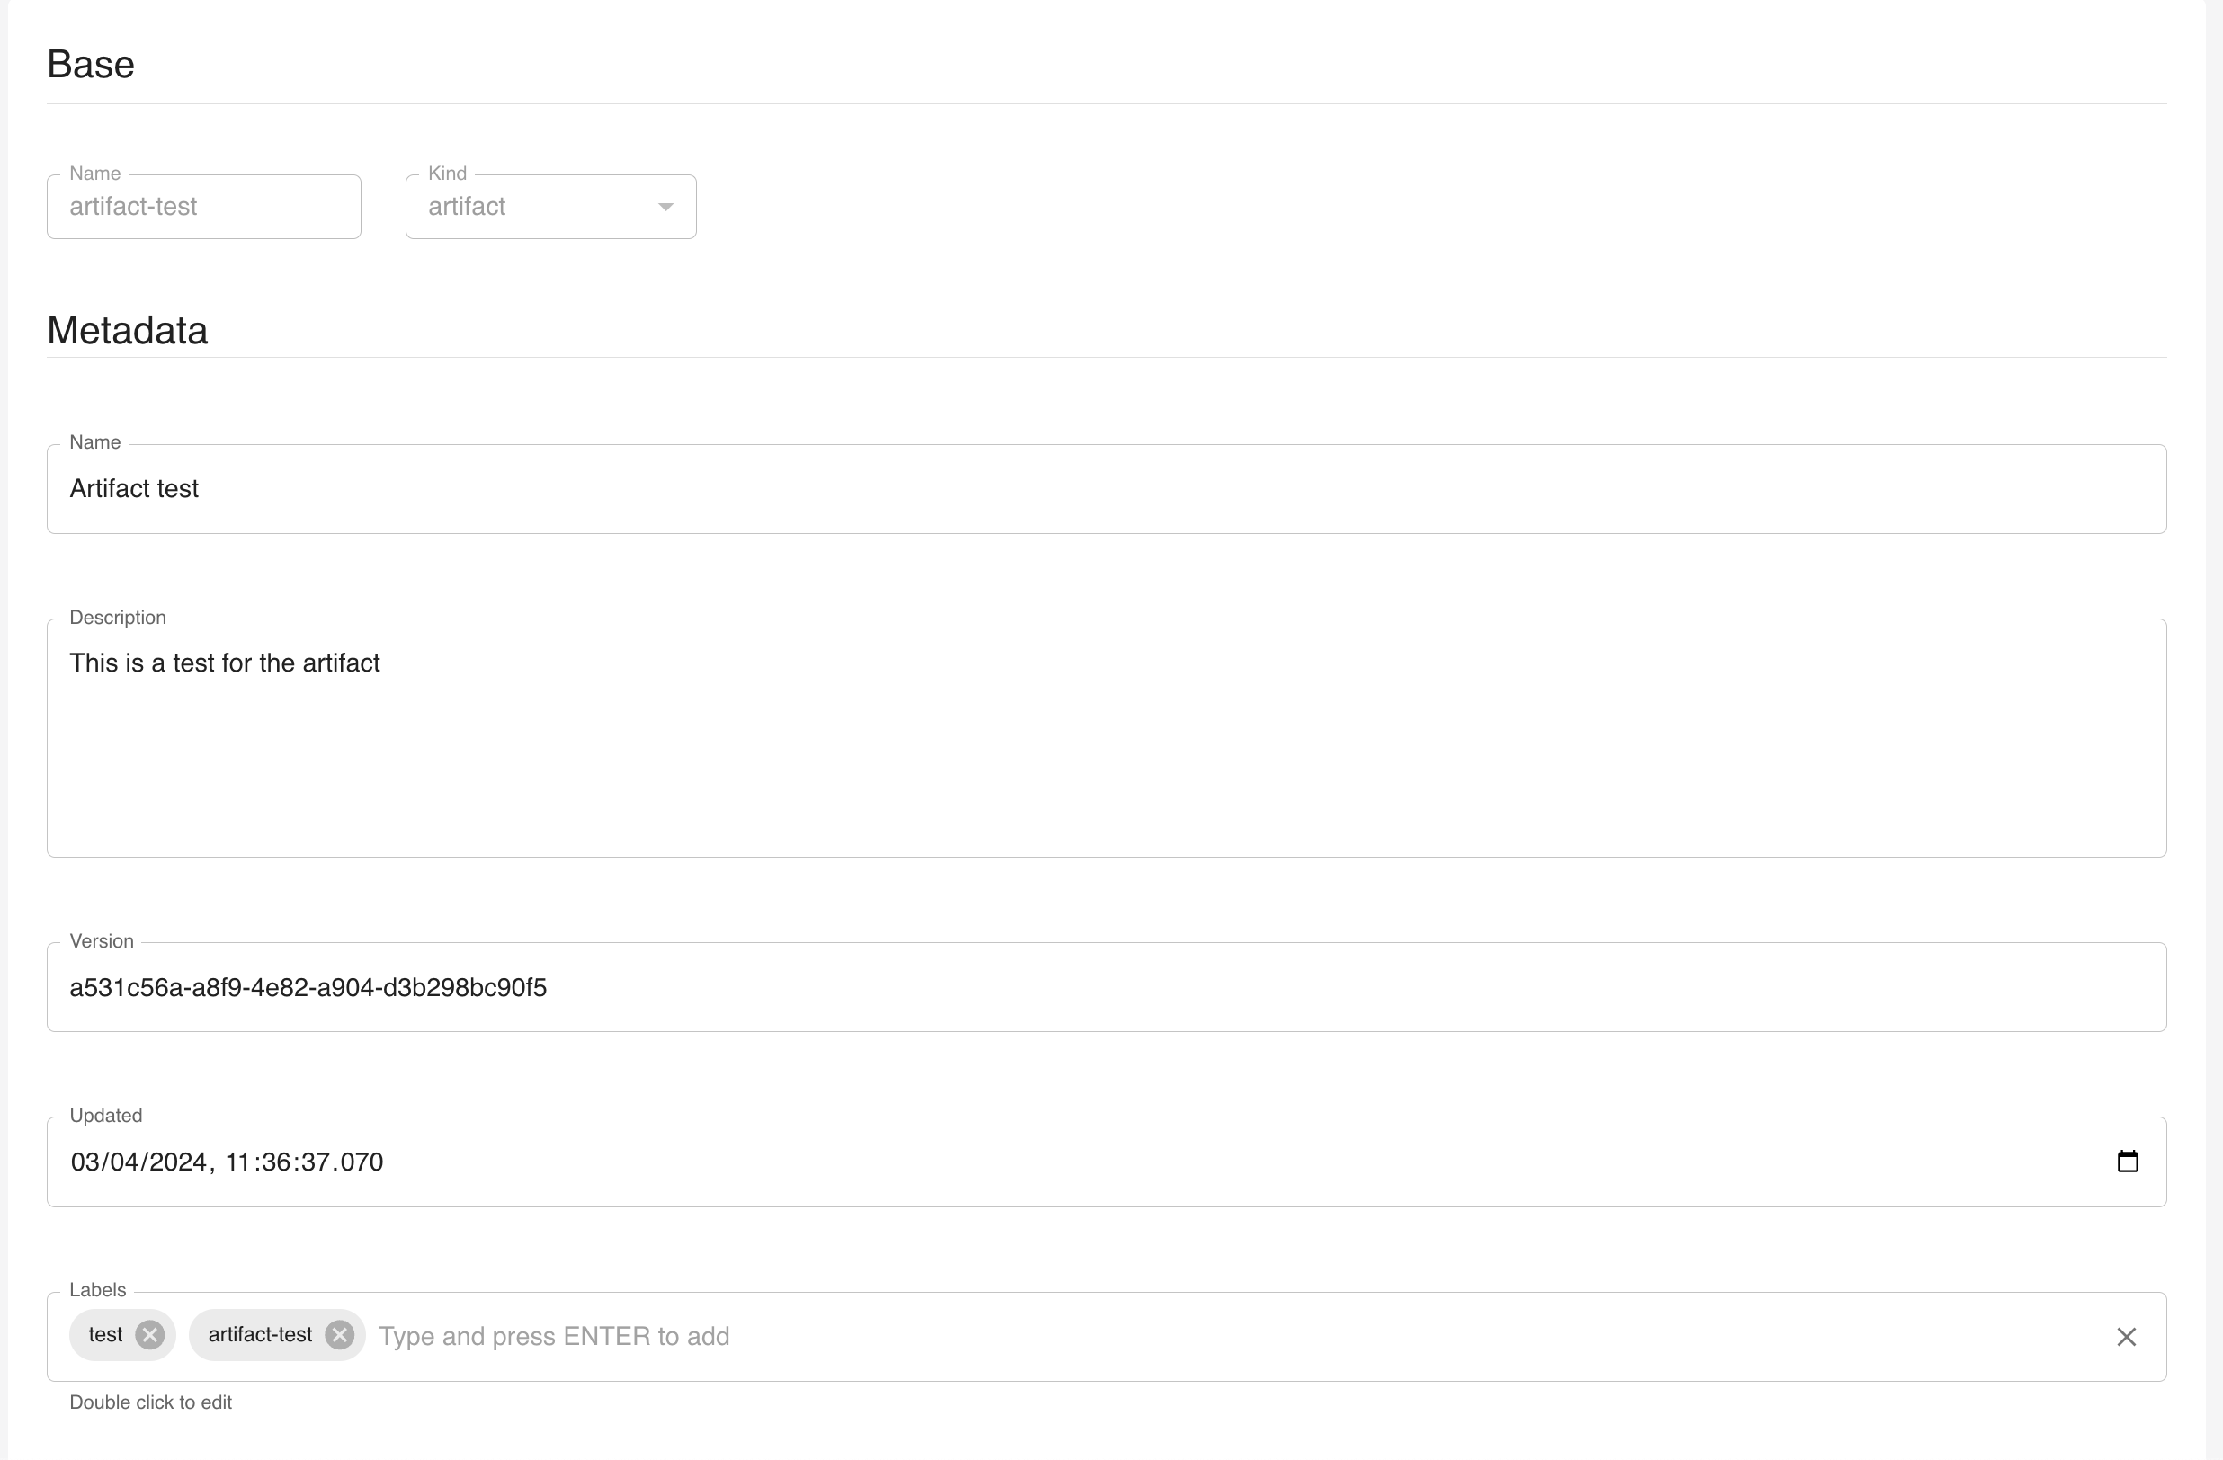Open the date picker for Updated field
This screenshot has width=2223, height=1460.
2127,1160
